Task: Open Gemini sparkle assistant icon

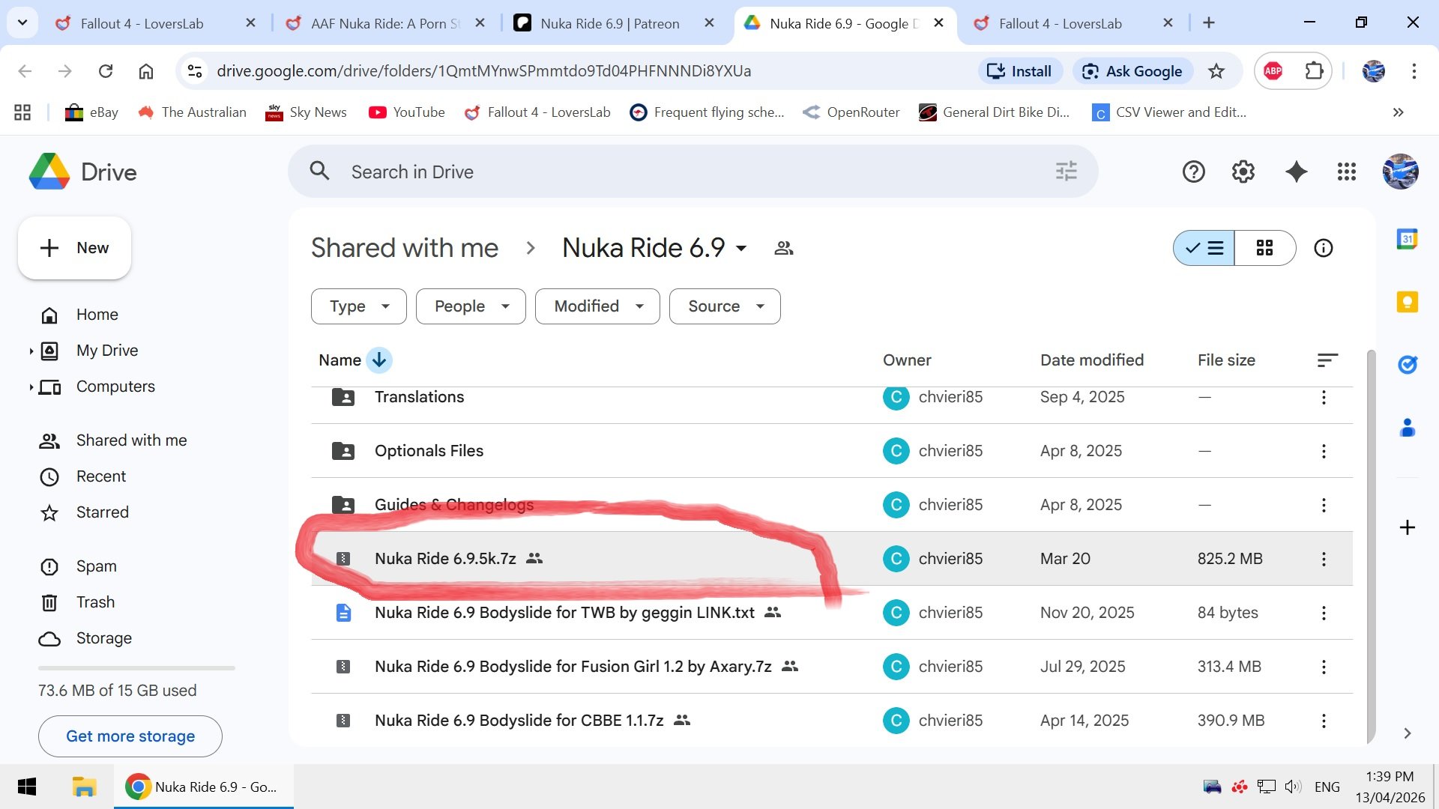Action: [1296, 172]
